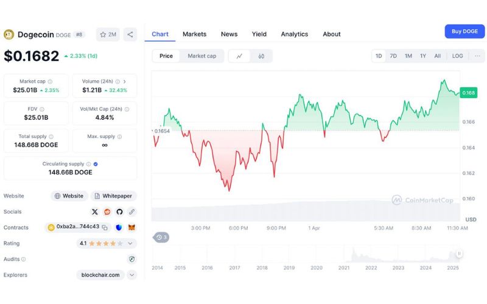This screenshot has width=487, height=304.
Task: Expand the Explorers chevron dropdown
Action: coord(131,275)
